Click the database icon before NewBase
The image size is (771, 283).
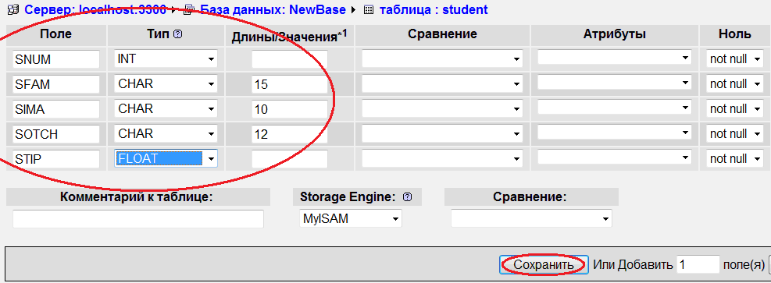click(x=188, y=9)
